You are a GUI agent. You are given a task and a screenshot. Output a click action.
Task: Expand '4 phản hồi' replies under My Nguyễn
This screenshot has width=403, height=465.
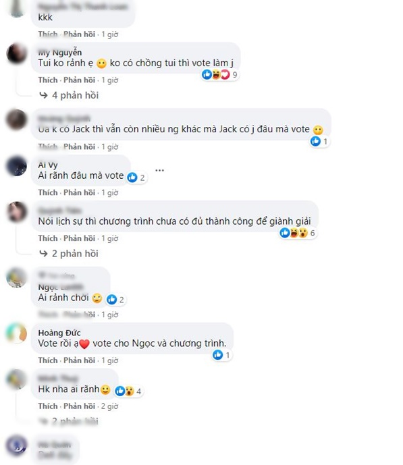click(69, 95)
